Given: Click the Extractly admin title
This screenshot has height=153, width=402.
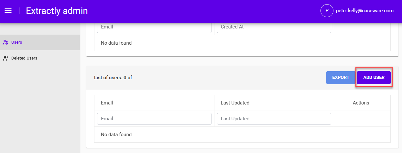Looking at the screenshot, I should (x=57, y=11).
